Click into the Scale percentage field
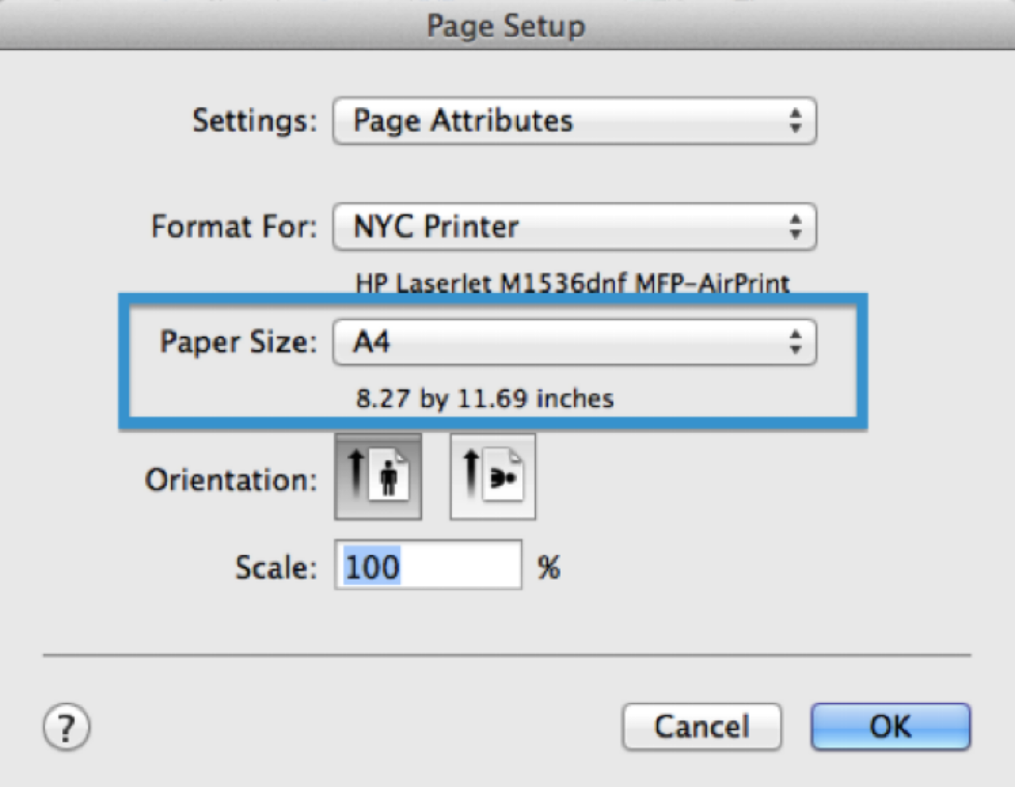Viewport: 1015px width, 787px height. (x=428, y=565)
